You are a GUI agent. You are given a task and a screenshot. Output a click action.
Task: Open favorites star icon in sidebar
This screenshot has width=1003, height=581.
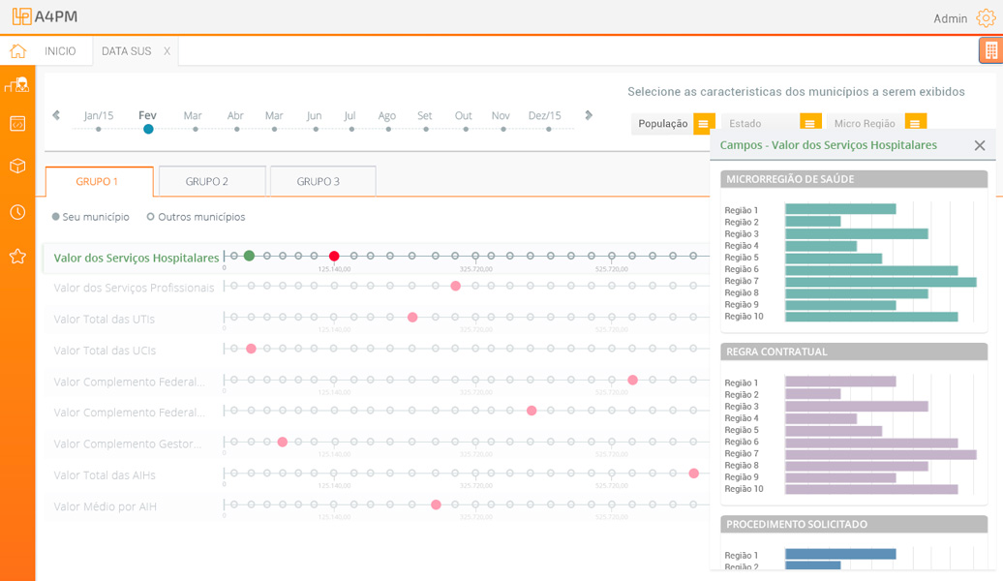[x=17, y=256]
